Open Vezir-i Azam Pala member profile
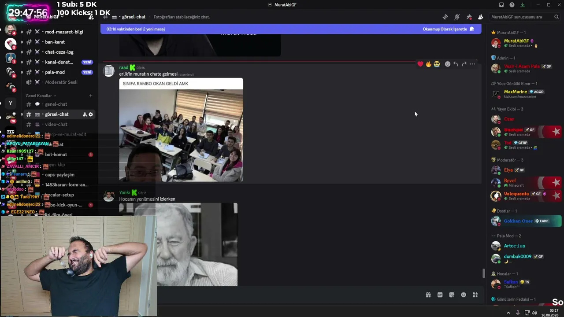This screenshot has width=564, height=317. click(x=526, y=68)
